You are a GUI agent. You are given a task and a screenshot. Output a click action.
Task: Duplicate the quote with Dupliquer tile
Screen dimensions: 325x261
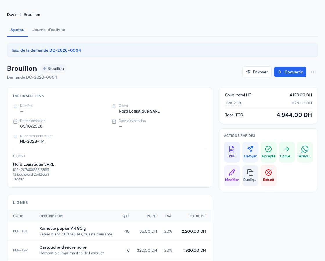click(x=250, y=175)
